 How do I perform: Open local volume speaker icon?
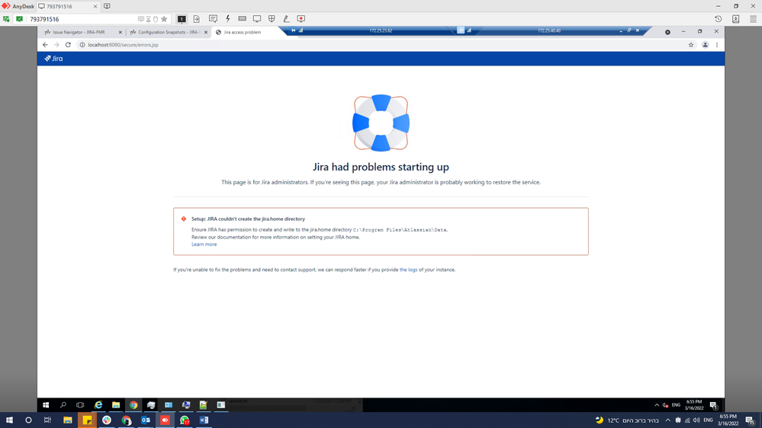tap(696, 420)
